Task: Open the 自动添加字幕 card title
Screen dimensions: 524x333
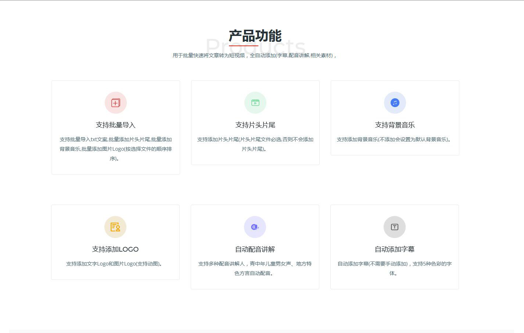Action: coord(395,249)
